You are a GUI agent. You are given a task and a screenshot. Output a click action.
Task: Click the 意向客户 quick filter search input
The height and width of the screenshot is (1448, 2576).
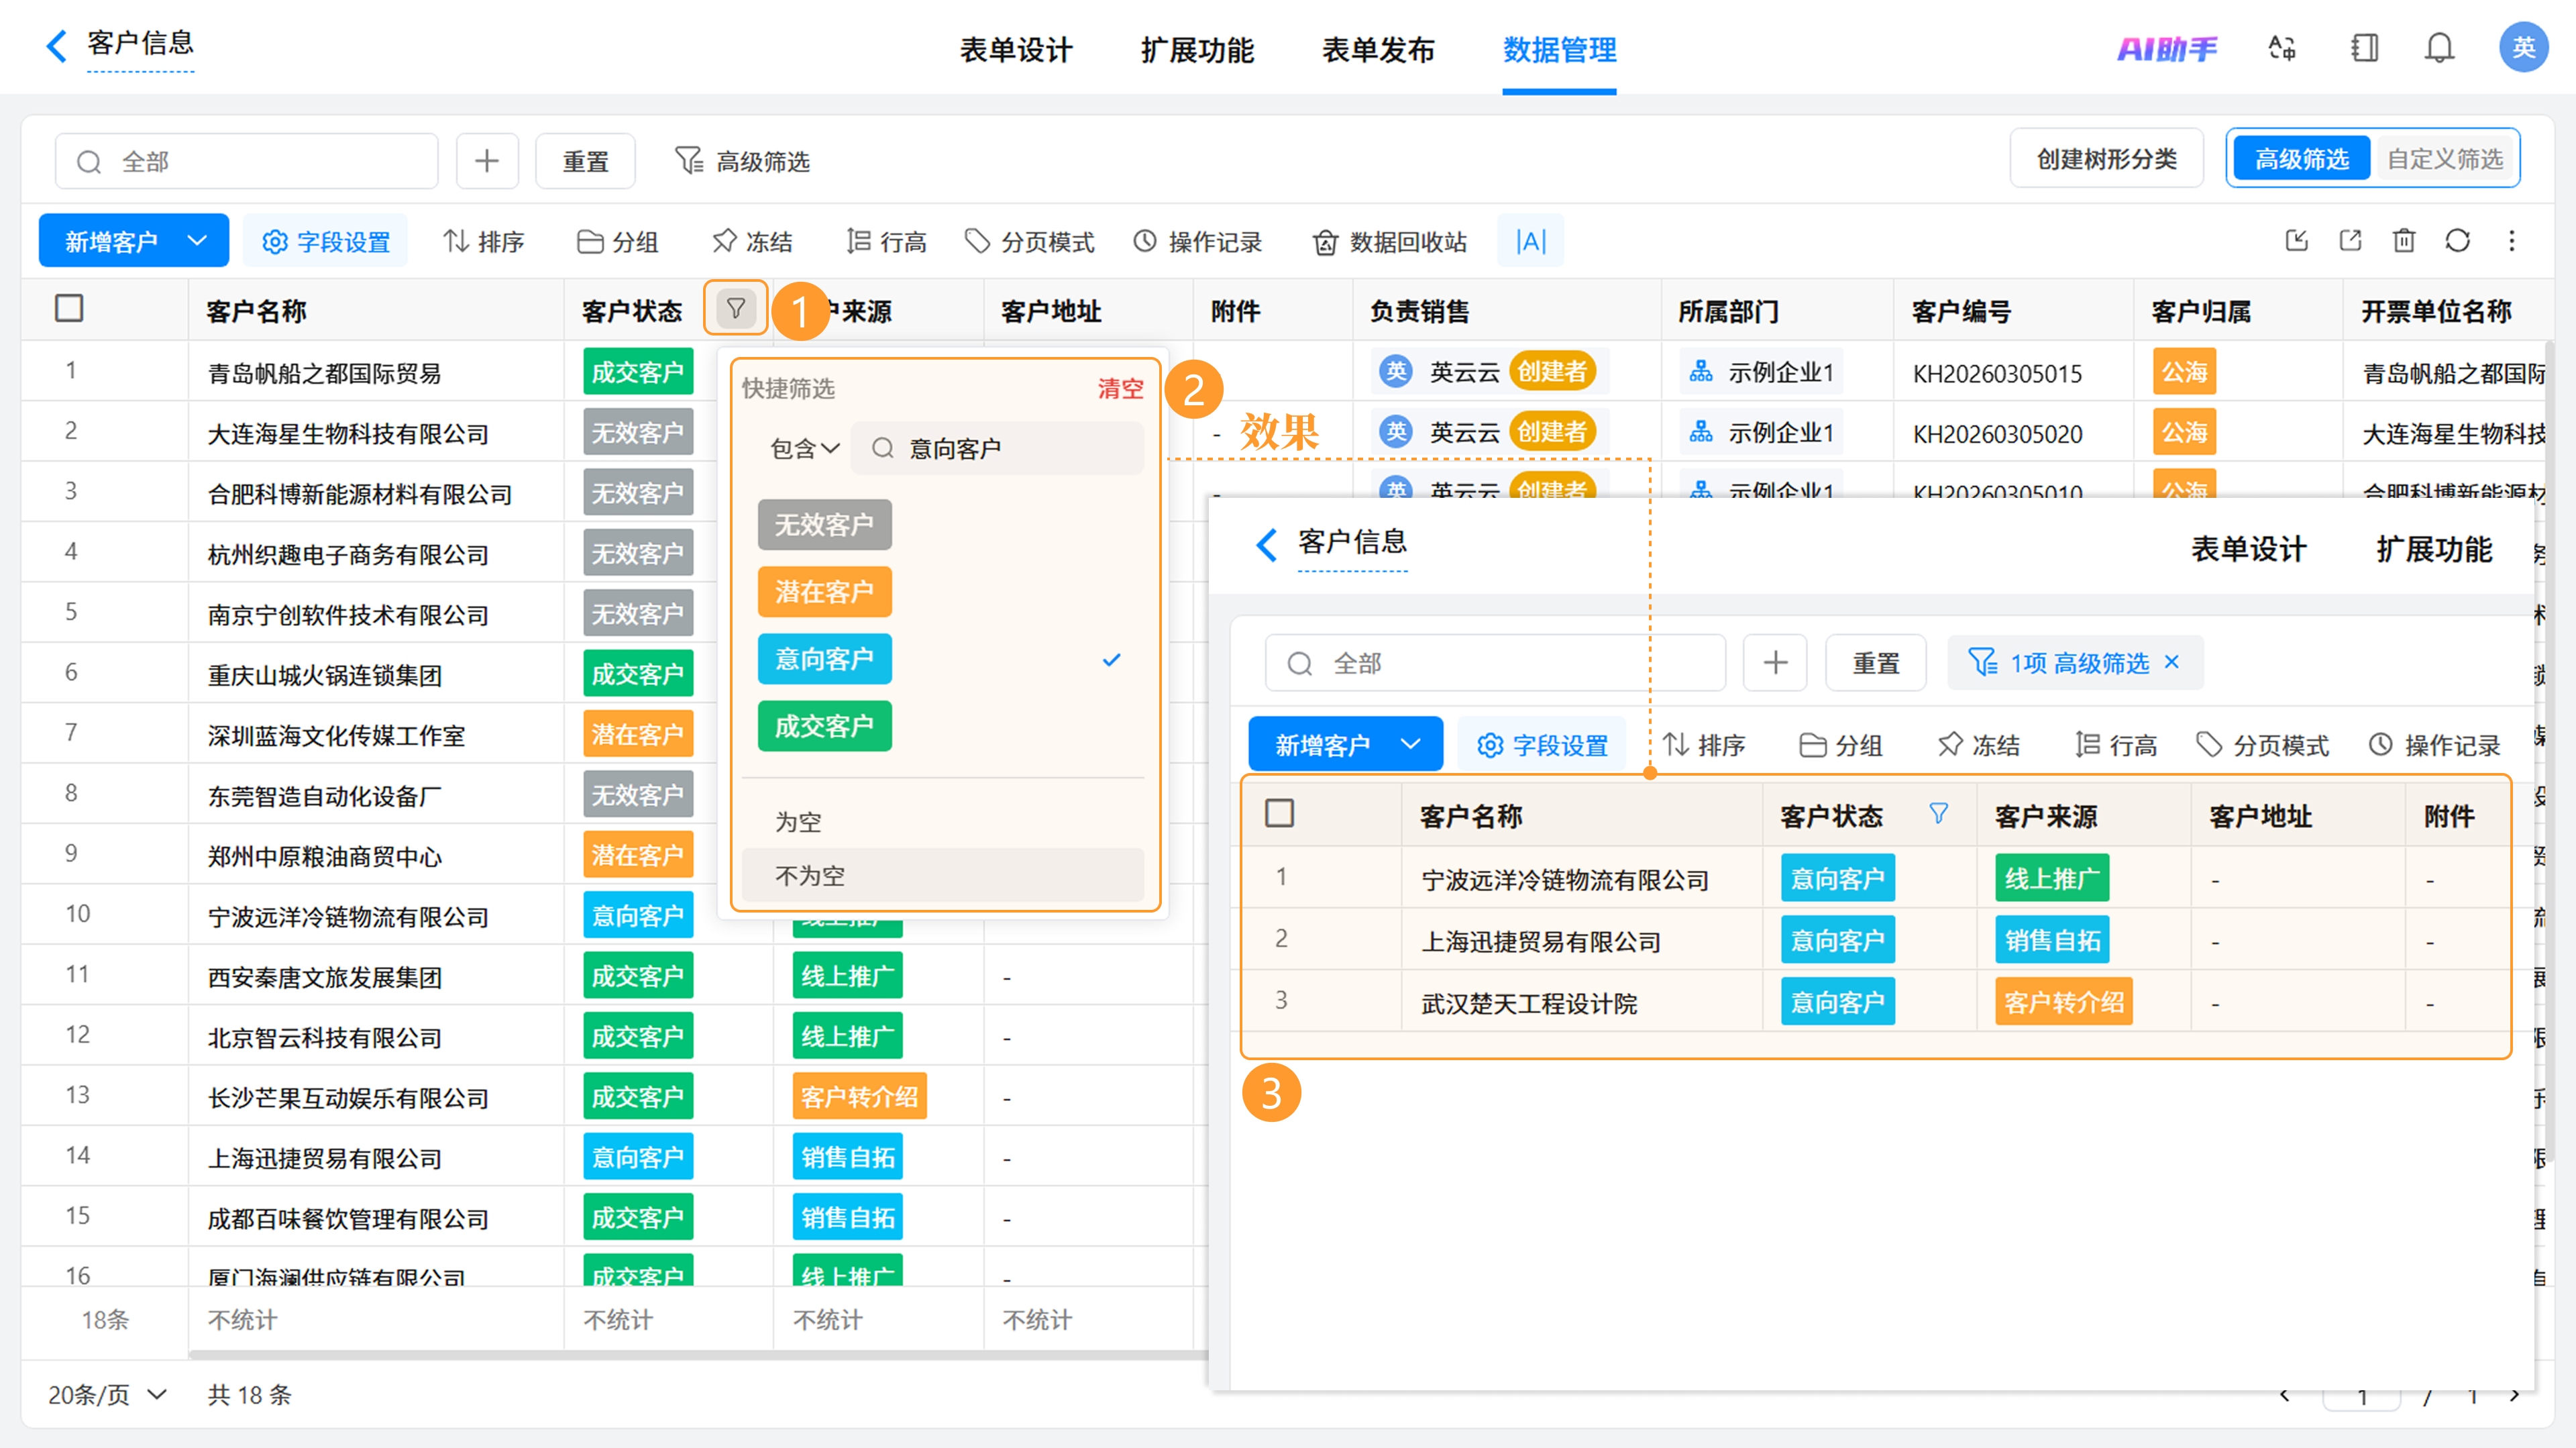pos(997,448)
